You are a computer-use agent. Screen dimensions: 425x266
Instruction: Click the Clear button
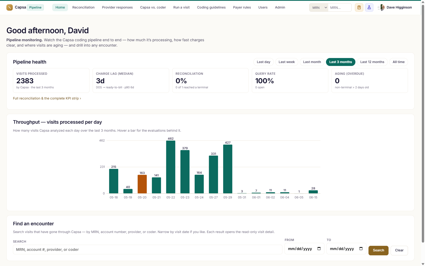click(x=399, y=250)
